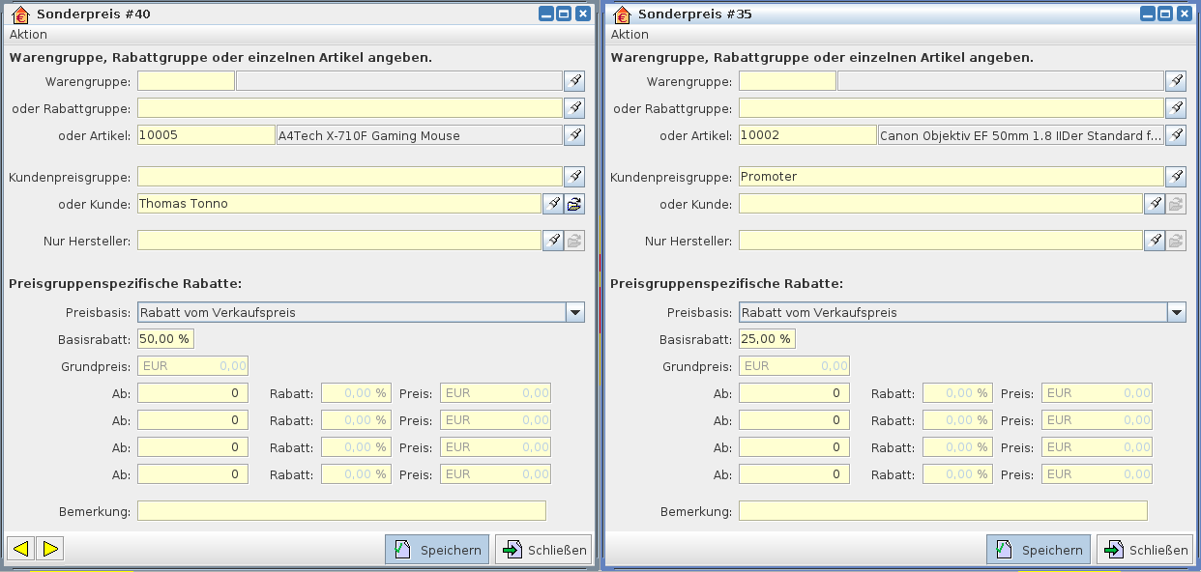Screen dimensions: 1201x572
Task: Click Basisrabatt field showing 50,00 %
Action: click(165, 339)
